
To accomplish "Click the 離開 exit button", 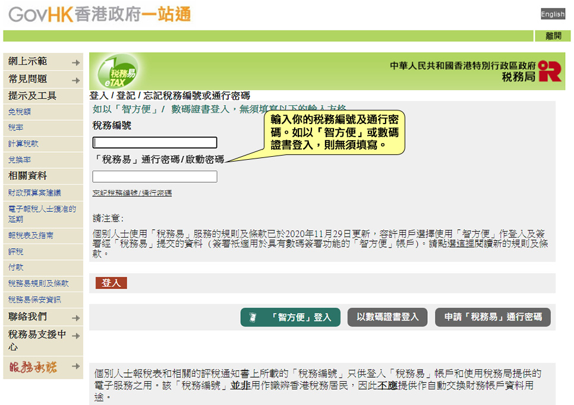I will (553, 36).
